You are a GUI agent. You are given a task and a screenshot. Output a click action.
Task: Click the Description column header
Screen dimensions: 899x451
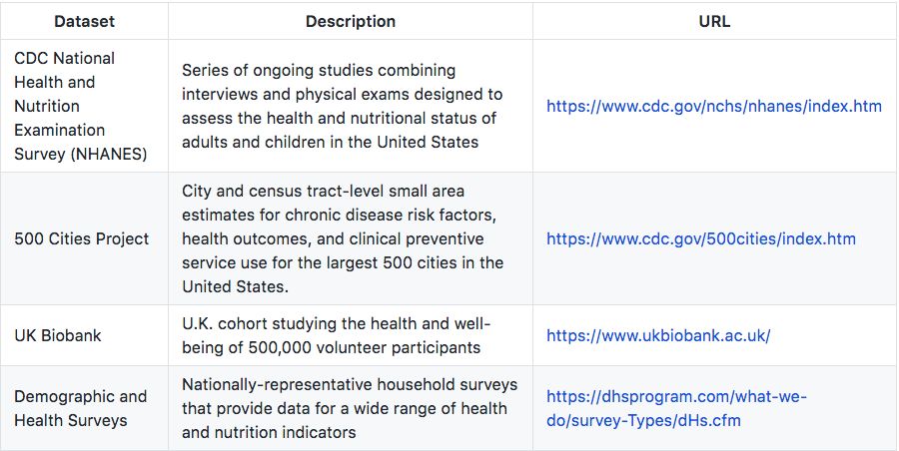pos(351,21)
